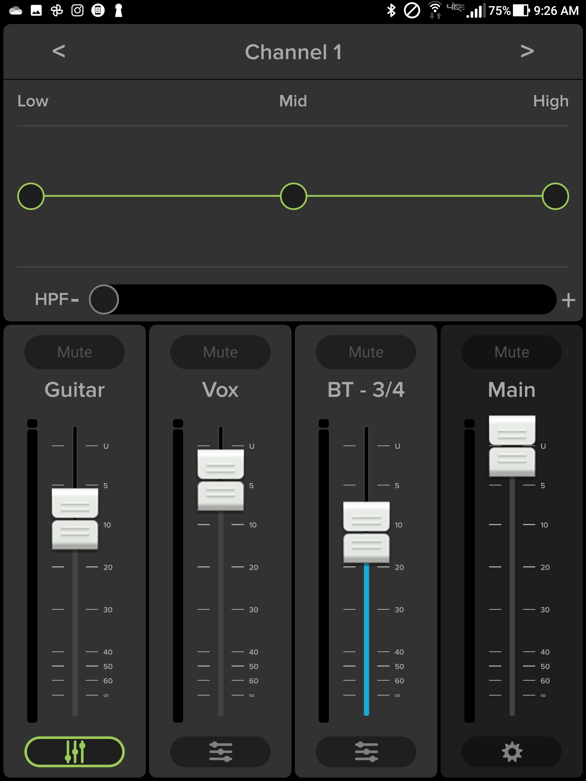Click the gallery image notification icon

pyautogui.click(x=36, y=10)
